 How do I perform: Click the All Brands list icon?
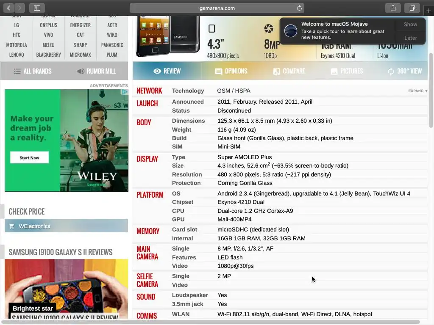(17, 71)
